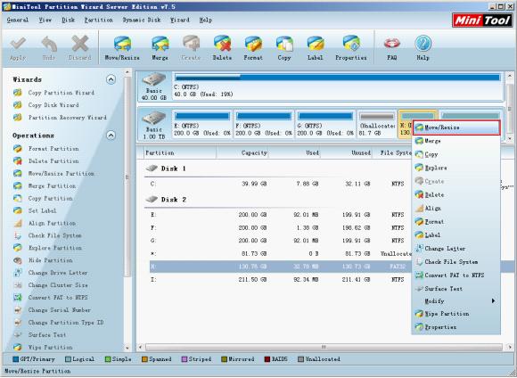Viewport: 517px width, 378px height.
Task: Open Properties from the toolbar
Action: click(351, 48)
